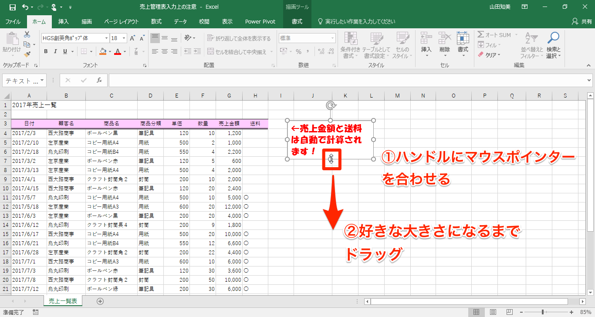This screenshot has height=317, width=595.
Task: Open the 書式 drawing tools tab
Action: 297,21
